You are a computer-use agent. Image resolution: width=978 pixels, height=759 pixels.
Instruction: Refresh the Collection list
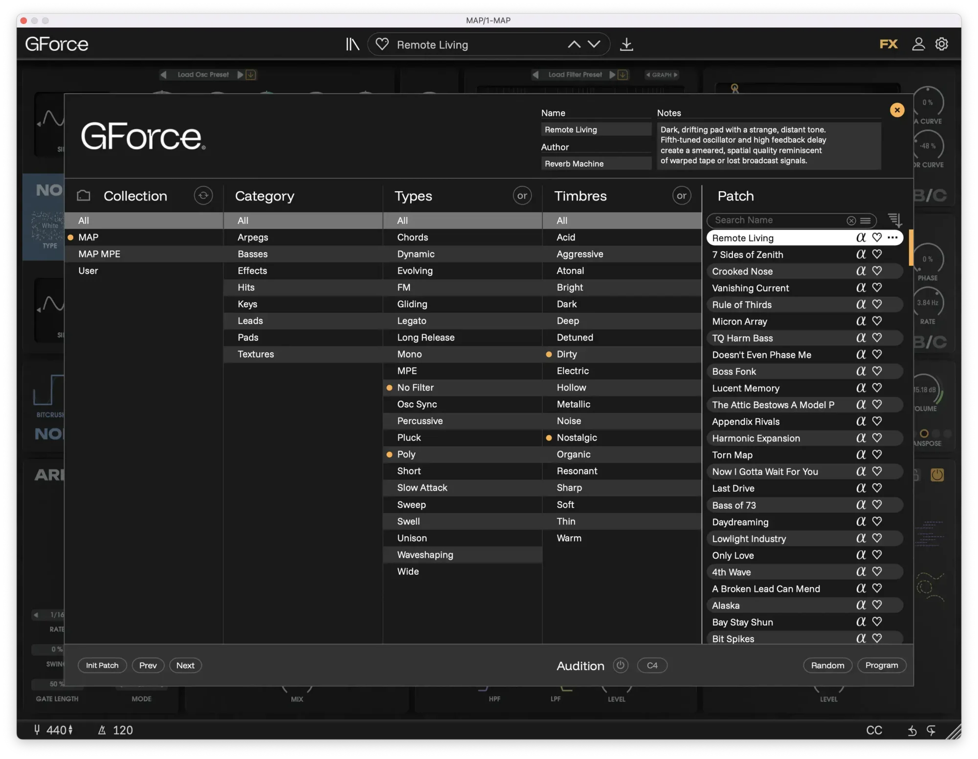click(203, 195)
